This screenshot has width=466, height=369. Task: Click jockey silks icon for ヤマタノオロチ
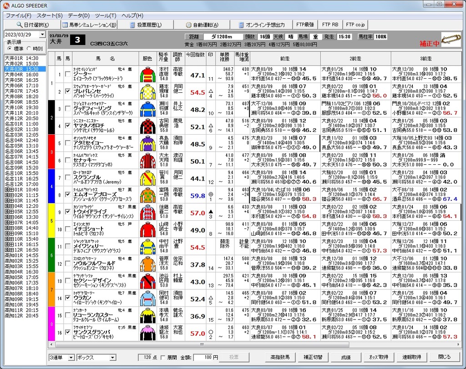pyautogui.click(x=148, y=126)
